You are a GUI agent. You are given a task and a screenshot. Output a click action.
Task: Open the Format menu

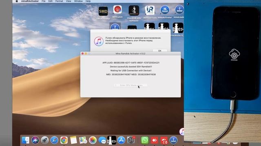(x=59, y=1)
